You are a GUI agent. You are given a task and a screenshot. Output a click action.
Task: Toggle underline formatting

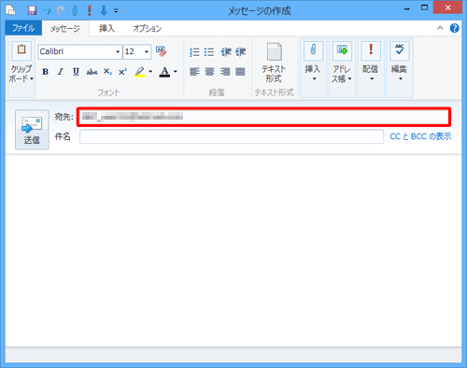[x=76, y=72]
